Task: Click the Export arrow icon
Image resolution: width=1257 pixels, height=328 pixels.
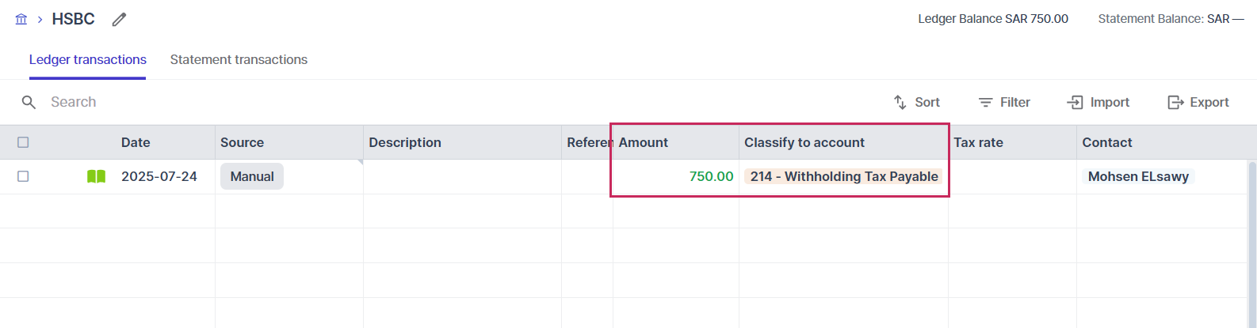Action: click(x=1175, y=102)
